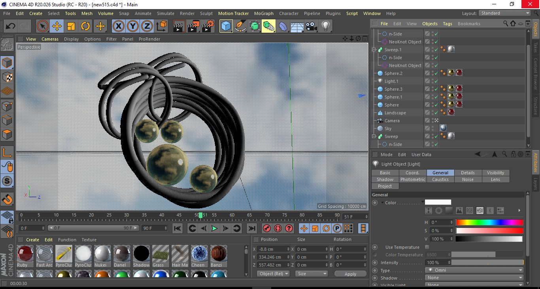
Task: Click Apply in coordinates panel
Action: 350,274
